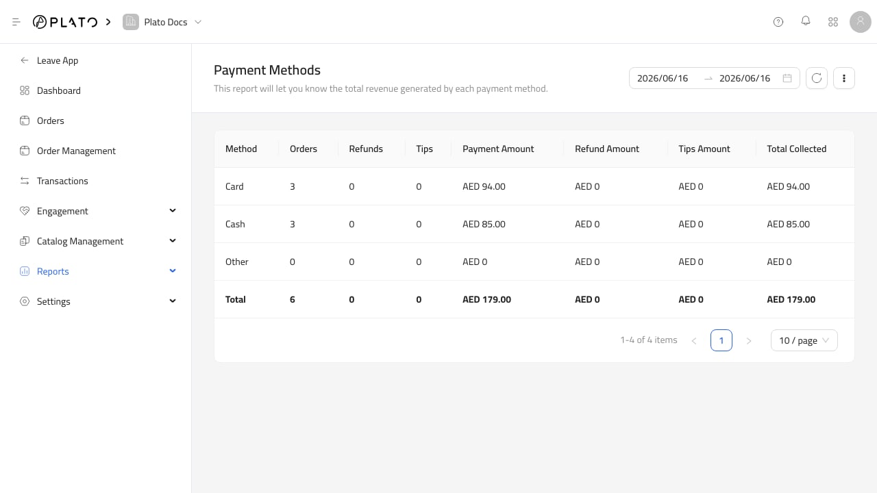Click the 1-4 of 4 items text

pyautogui.click(x=649, y=340)
